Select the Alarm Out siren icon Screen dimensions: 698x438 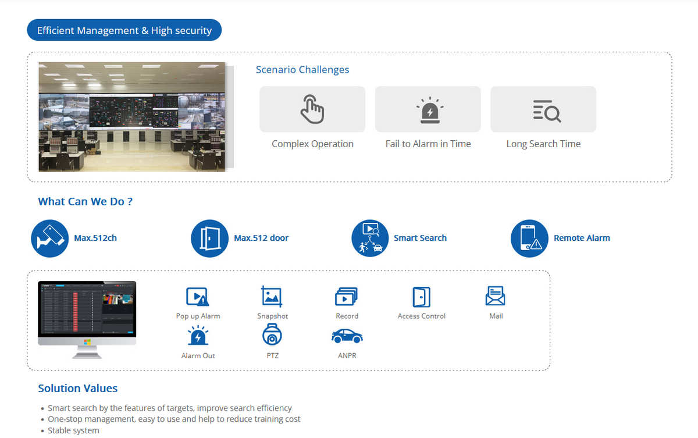coord(198,336)
